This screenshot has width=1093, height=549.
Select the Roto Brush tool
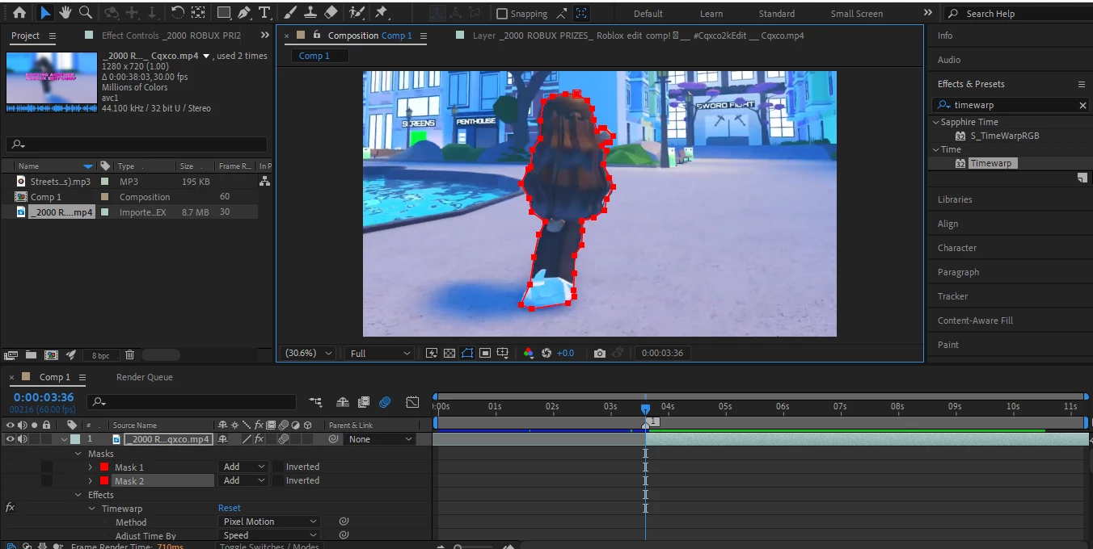tap(357, 13)
